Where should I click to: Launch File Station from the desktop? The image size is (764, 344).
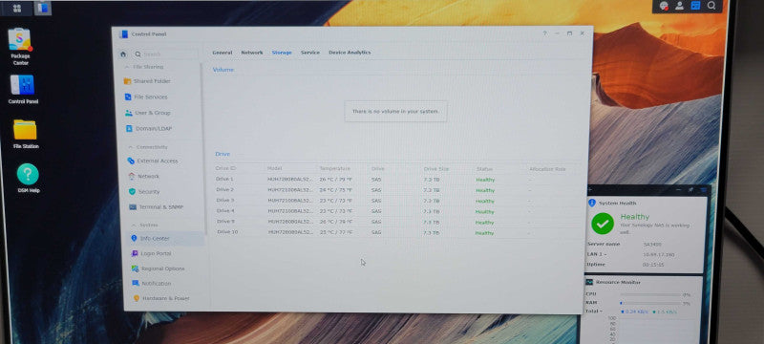click(26, 134)
